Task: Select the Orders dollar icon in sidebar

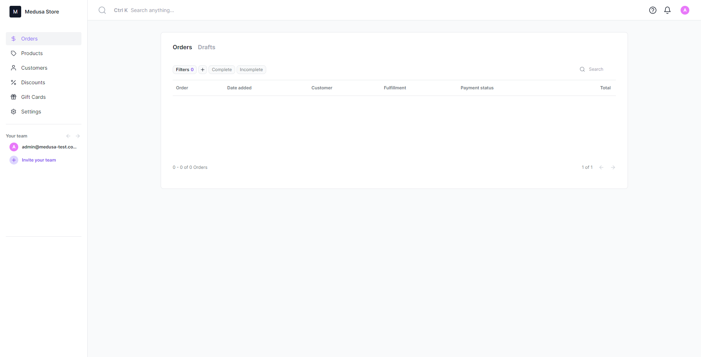Action: pos(14,38)
